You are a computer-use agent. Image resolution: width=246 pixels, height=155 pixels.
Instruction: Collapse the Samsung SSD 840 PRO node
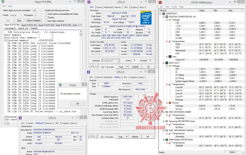click(x=163, y=121)
